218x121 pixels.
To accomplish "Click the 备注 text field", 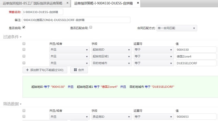I will tap(76, 20).
